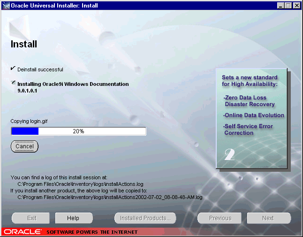Click the Cancel button under the progress bar
This screenshot has width=303, height=237.
24,146
